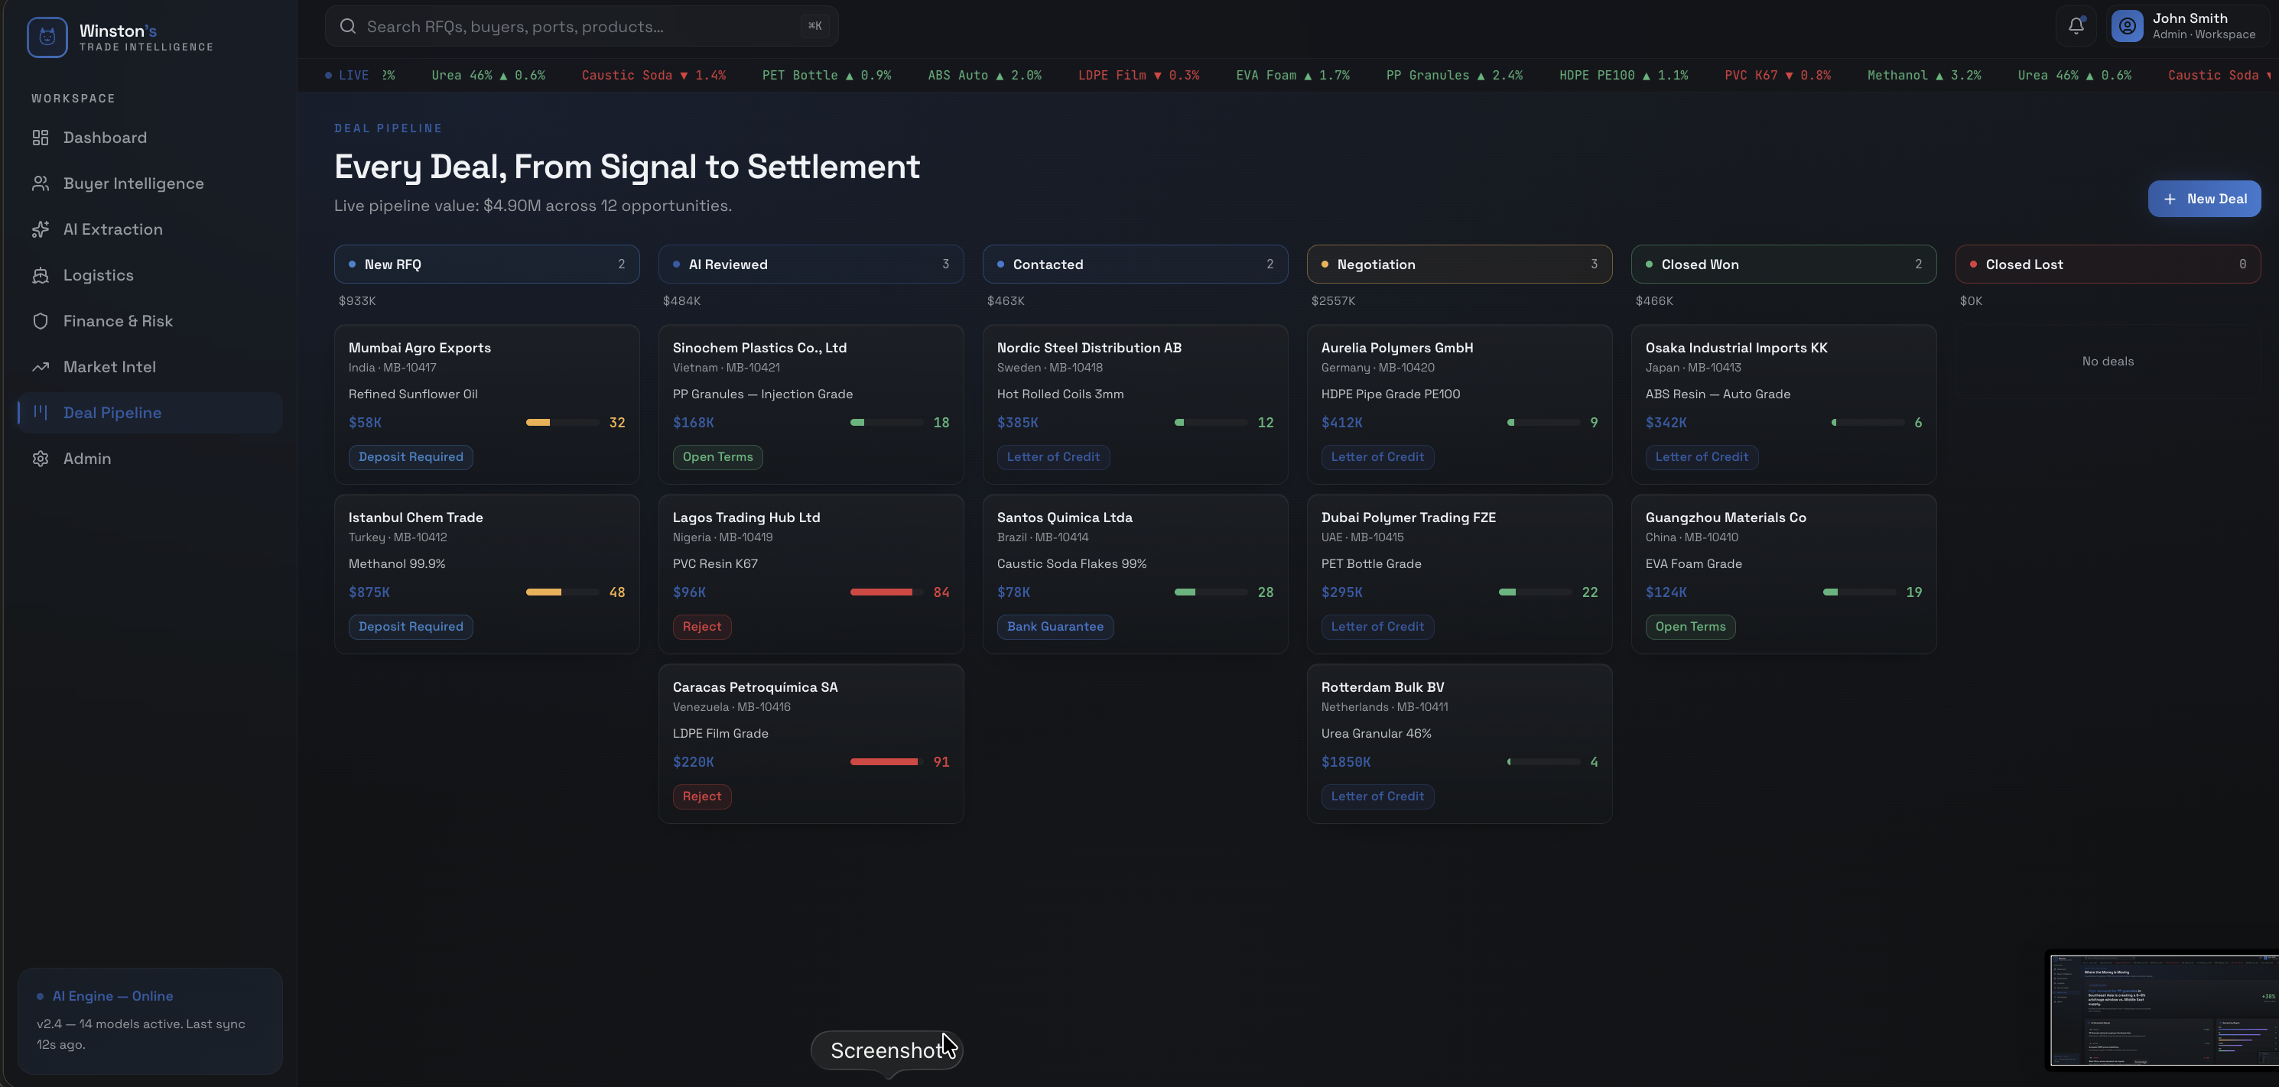Focus the Search RFQs input field

pos(581,26)
